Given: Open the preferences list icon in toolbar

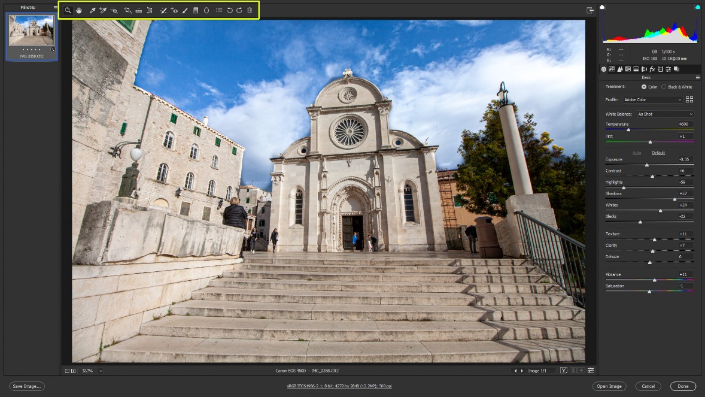Looking at the screenshot, I should pos(219,10).
